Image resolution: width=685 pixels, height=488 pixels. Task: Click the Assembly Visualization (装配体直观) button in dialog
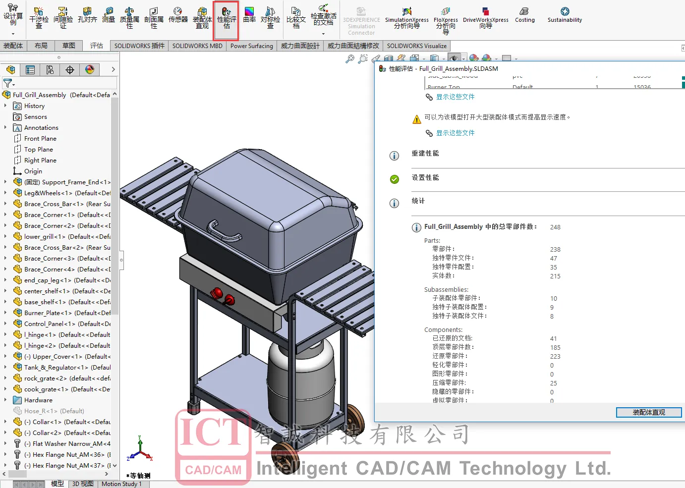648,412
